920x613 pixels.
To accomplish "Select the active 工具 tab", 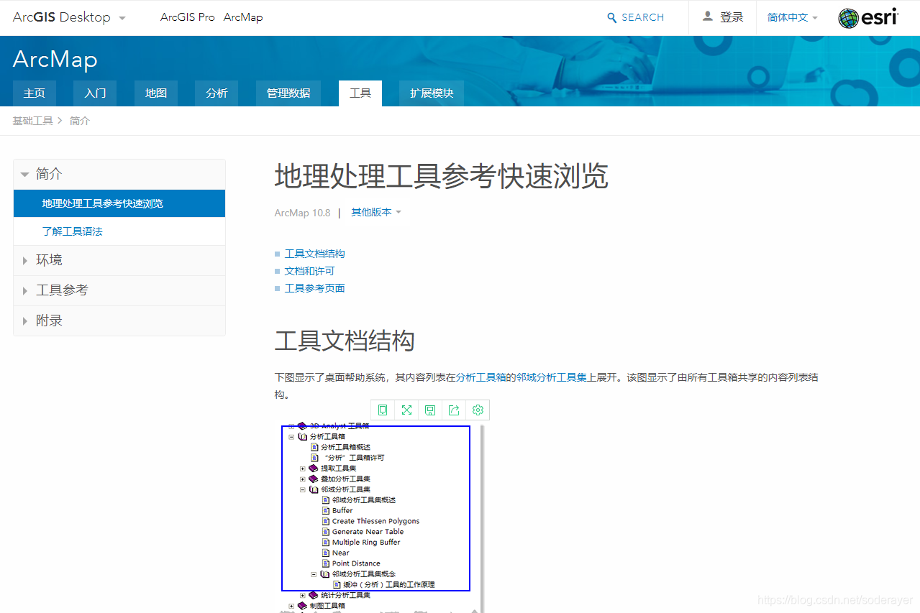I will coord(360,93).
